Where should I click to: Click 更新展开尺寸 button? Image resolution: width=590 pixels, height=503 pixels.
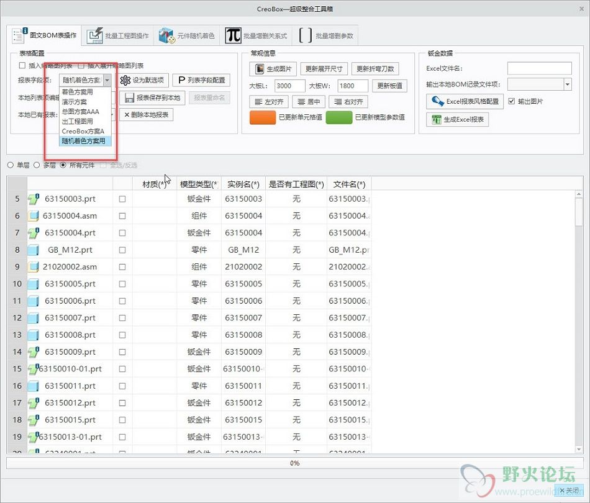pos(324,69)
